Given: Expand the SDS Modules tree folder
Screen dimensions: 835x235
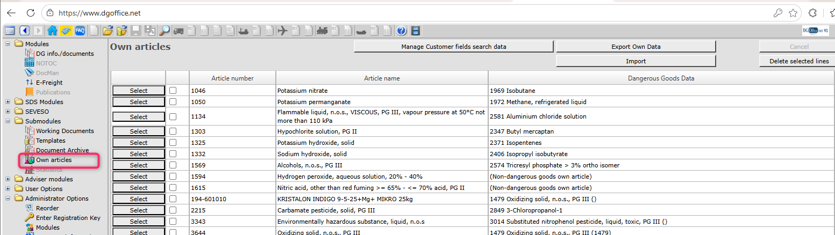Looking at the screenshot, I should tap(8, 102).
